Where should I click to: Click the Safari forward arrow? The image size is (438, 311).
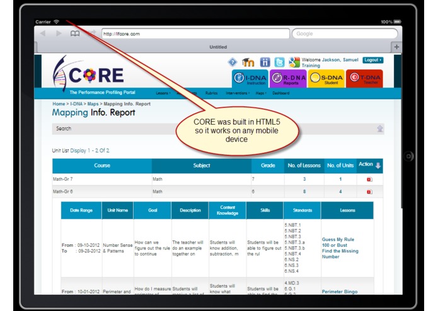pyautogui.click(x=59, y=33)
